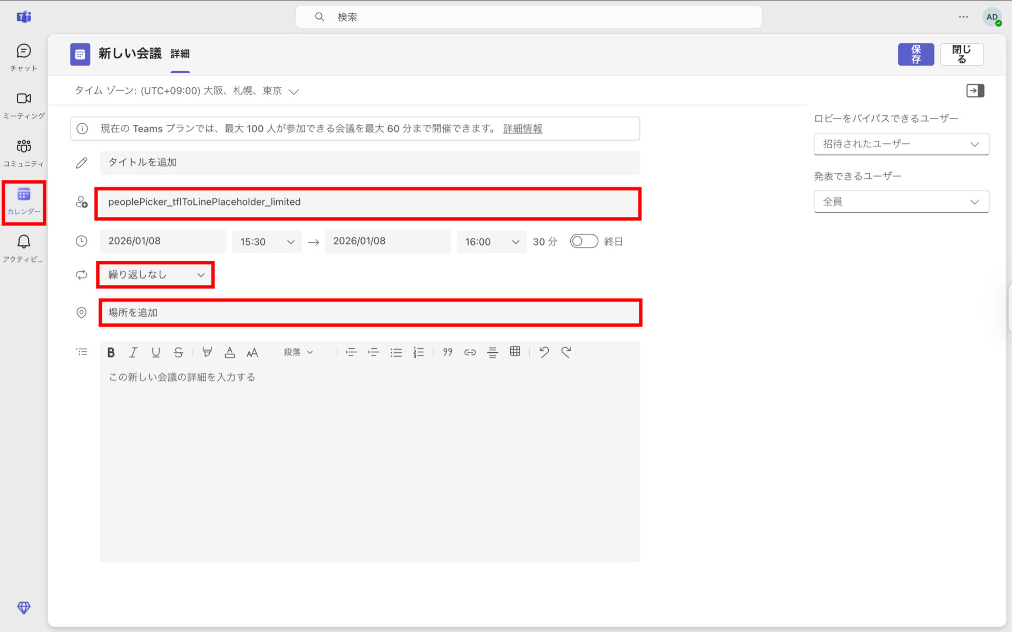This screenshot has height=632, width=1012.
Task: Open the チャット section in the sidebar
Action: 23,56
